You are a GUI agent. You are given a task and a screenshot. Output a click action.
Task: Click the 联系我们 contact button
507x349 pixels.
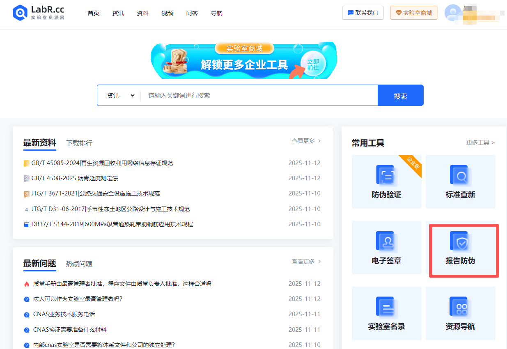(x=362, y=13)
